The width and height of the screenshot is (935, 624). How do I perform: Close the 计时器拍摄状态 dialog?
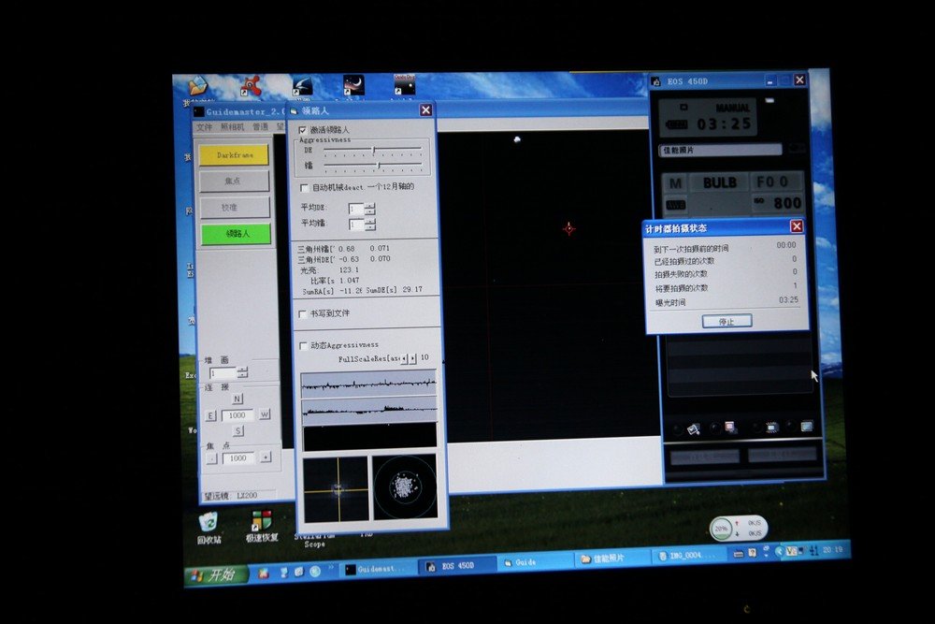click(797, 226)
